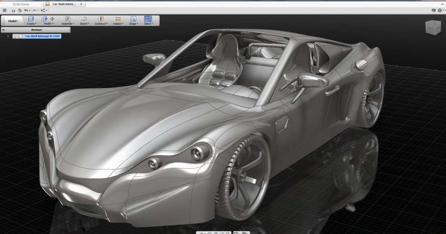Switch to the My Home tab

20,4
